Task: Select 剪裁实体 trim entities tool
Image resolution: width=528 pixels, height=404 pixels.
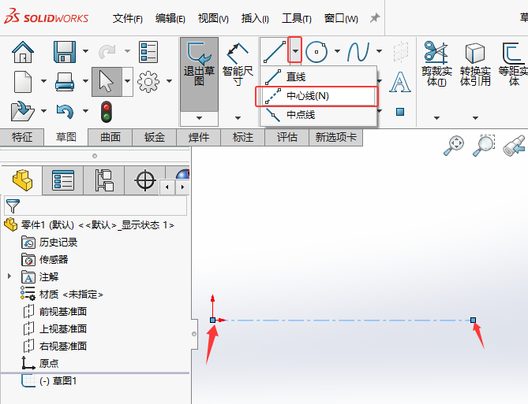Action: (x=436, y=64)
